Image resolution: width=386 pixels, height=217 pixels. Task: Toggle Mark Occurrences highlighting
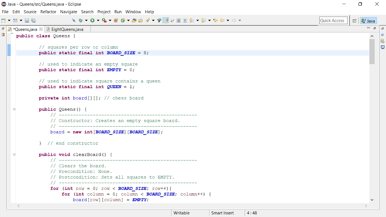pyautogui.click(x=165, y=20)
